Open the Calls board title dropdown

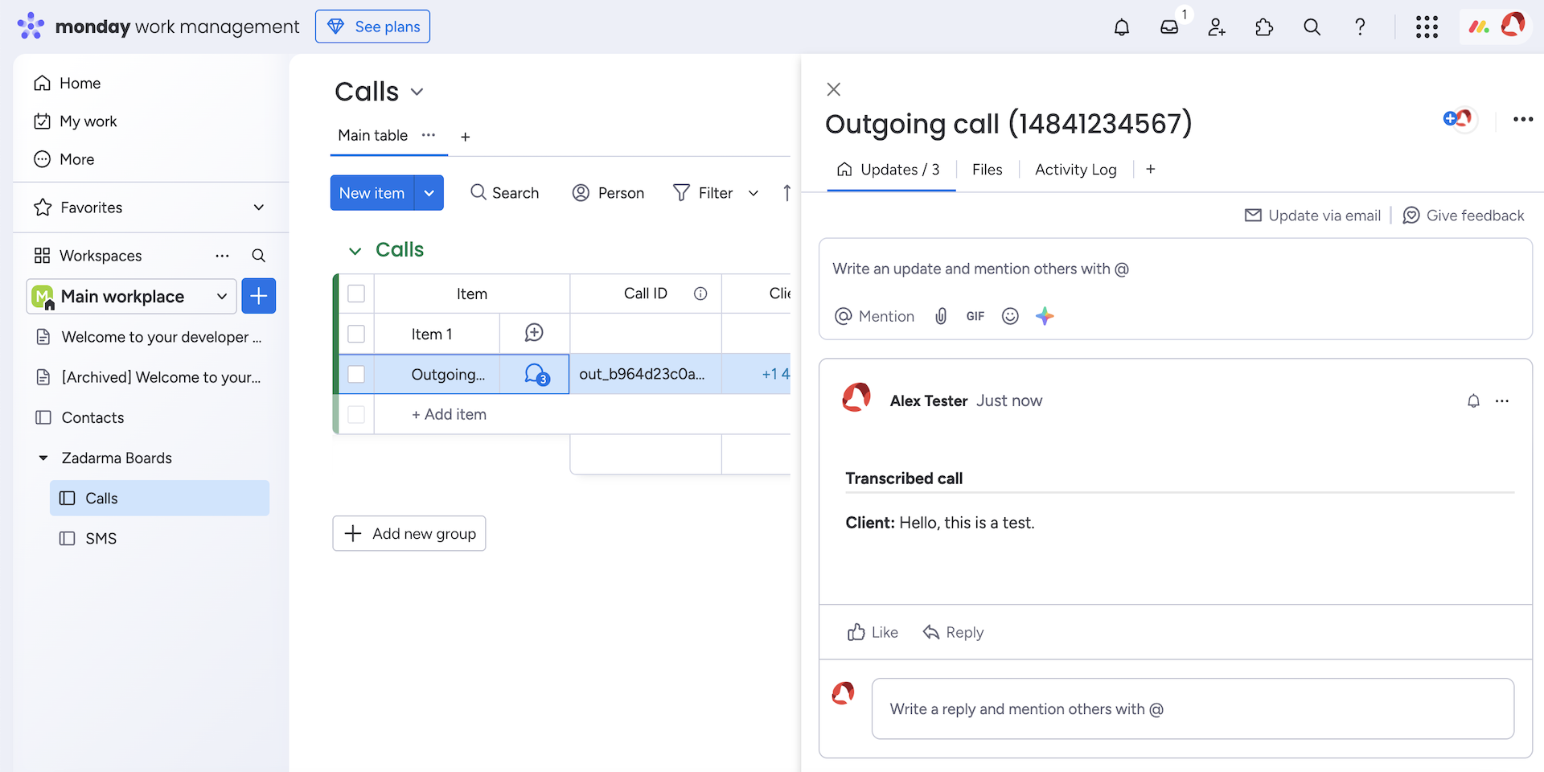(x=417, y=92)
